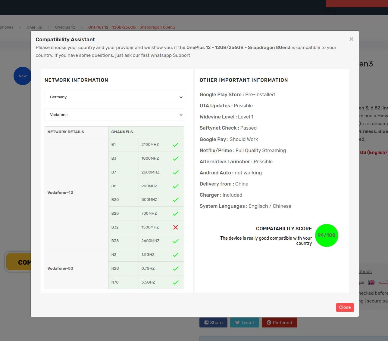
Task: Close the Compatibility Assistant with the X icon
Action: 351,39
